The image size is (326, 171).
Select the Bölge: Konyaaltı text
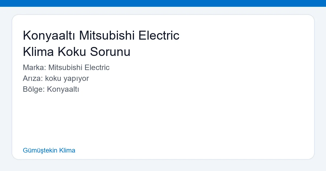[x=51, y=89]
